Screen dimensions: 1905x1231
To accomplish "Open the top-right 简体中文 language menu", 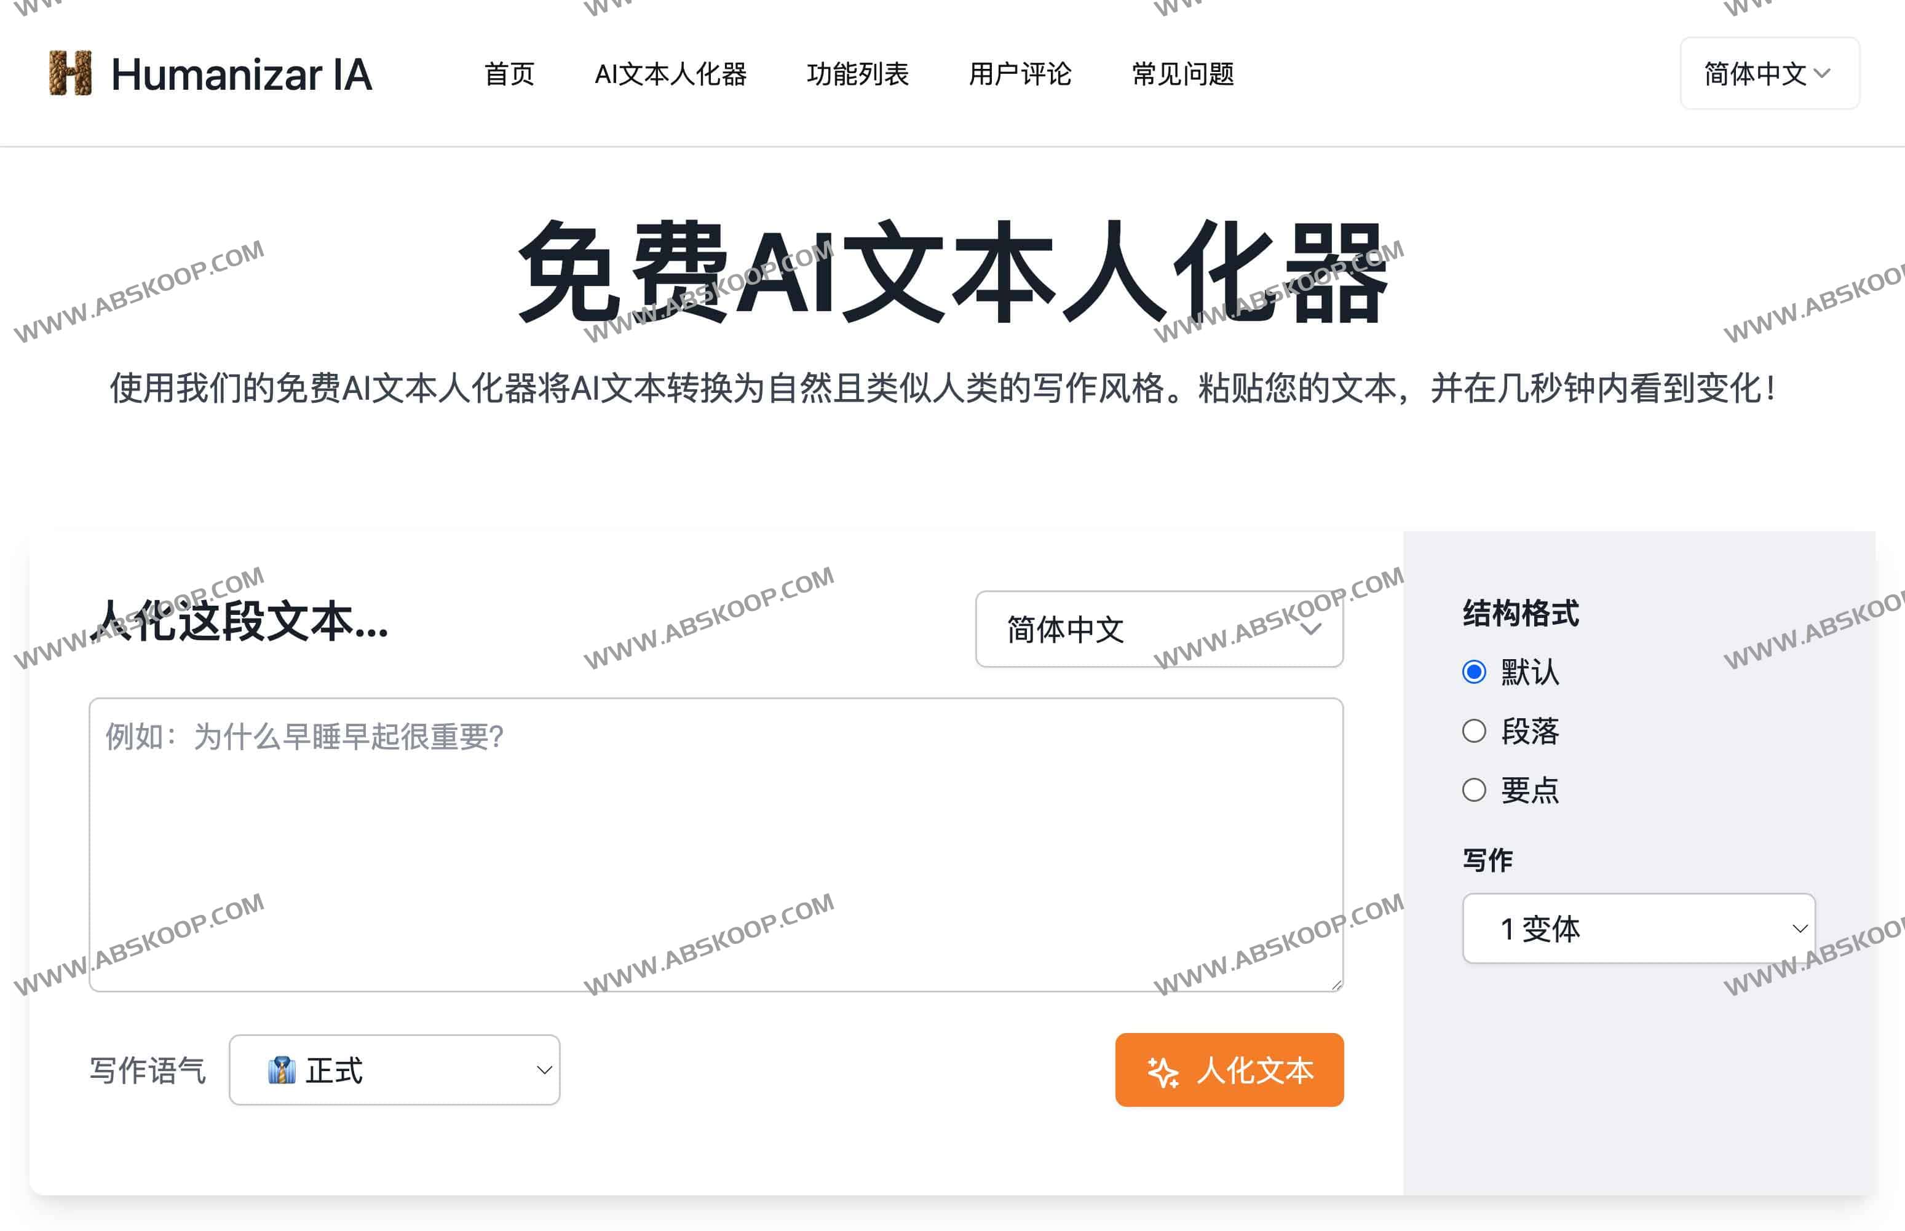I will [x=1768, y=74].
